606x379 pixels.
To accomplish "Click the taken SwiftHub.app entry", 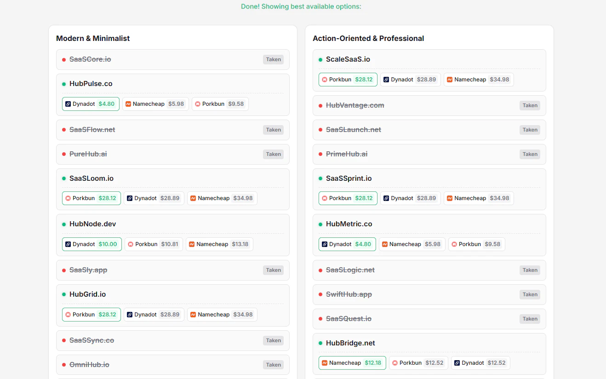I will pyautogui.click(x=429, y=294).
